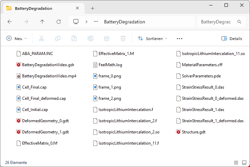Select StrainStressResult_1.das file
Viewport: 250px width, 167px height.
200,110
